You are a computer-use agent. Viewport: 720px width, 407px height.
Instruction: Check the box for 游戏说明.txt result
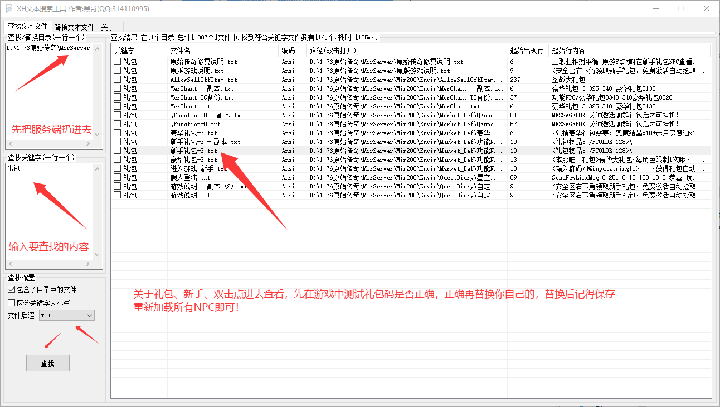click(116, 195)
